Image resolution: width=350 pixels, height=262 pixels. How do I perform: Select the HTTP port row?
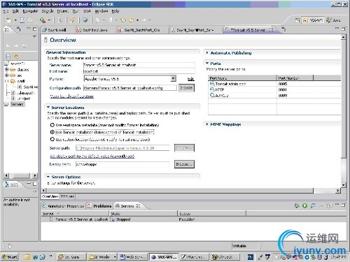coord(274,89)
